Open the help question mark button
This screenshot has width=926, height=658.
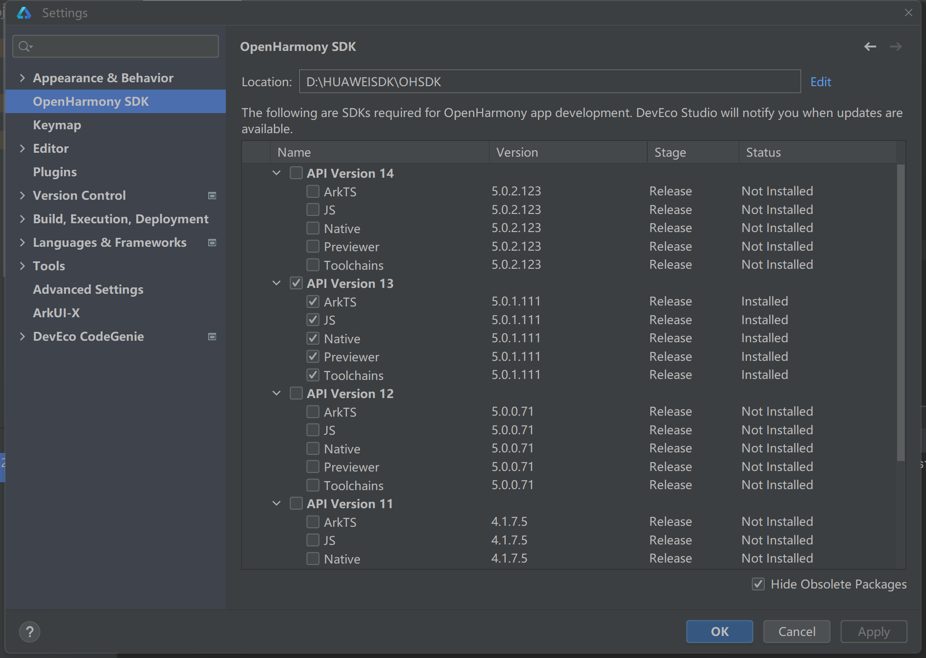(29, 632)
